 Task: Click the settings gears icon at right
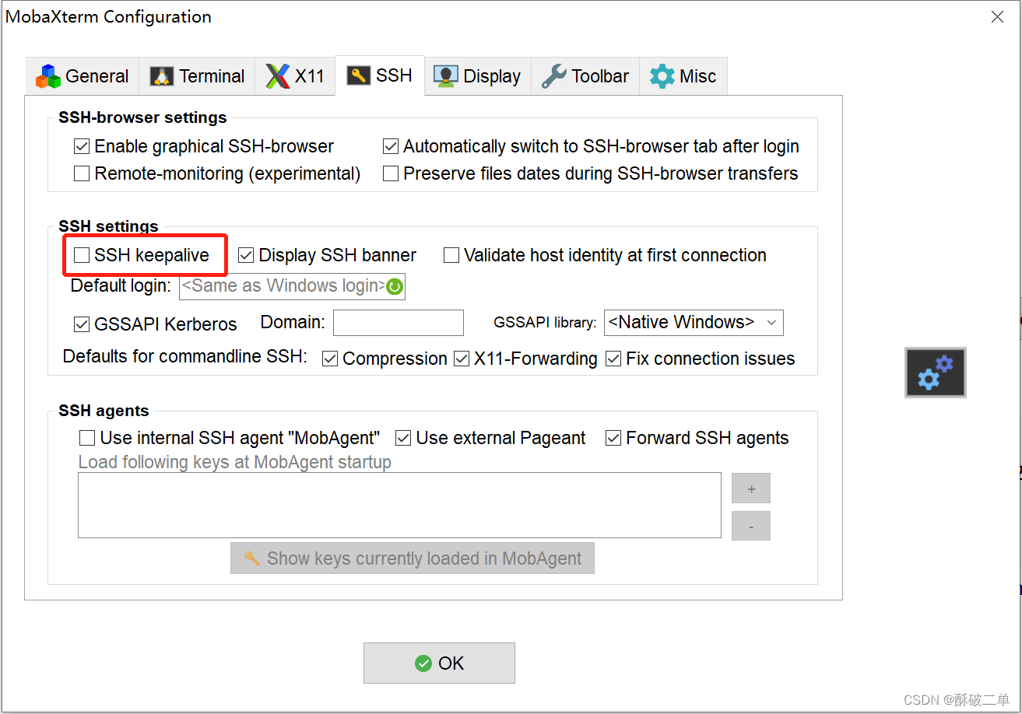pyautogui.click(x=935, y=373)
